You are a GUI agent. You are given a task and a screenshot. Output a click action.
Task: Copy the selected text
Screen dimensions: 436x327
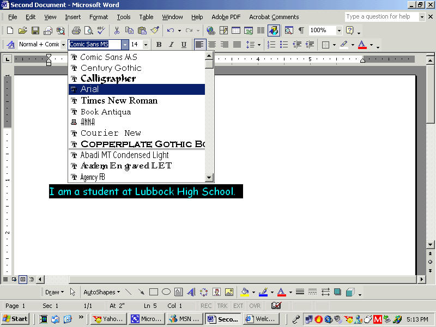pos(129,31)
